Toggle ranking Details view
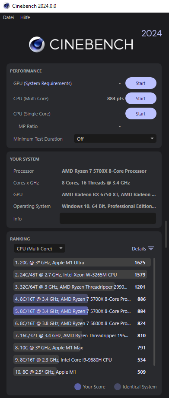The height and width of the screenshot is (398, 169). click(x=139, y=249)
